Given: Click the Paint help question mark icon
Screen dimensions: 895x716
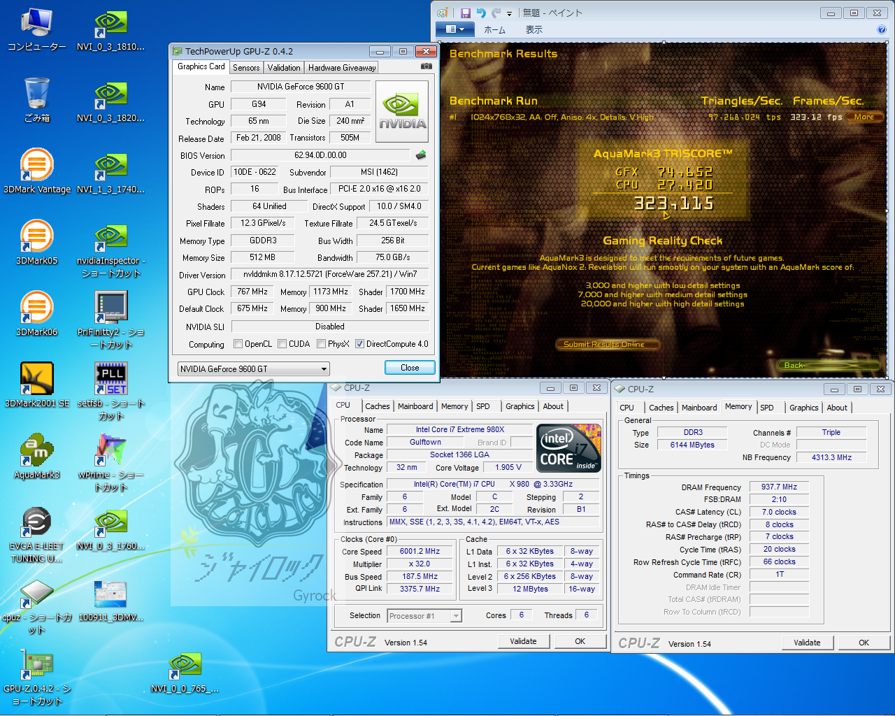Looking at the screenshot, I should click(x=882, y=29).
